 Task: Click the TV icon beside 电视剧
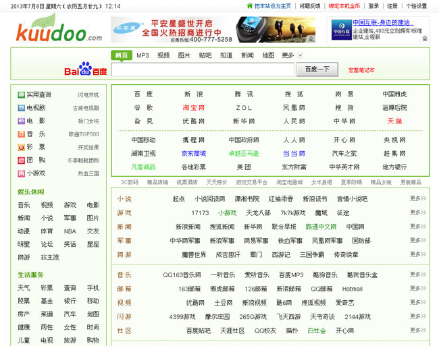[22, 108]
